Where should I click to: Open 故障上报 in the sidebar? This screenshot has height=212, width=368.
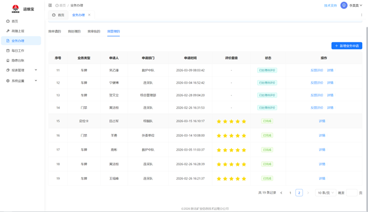(17, 31)
